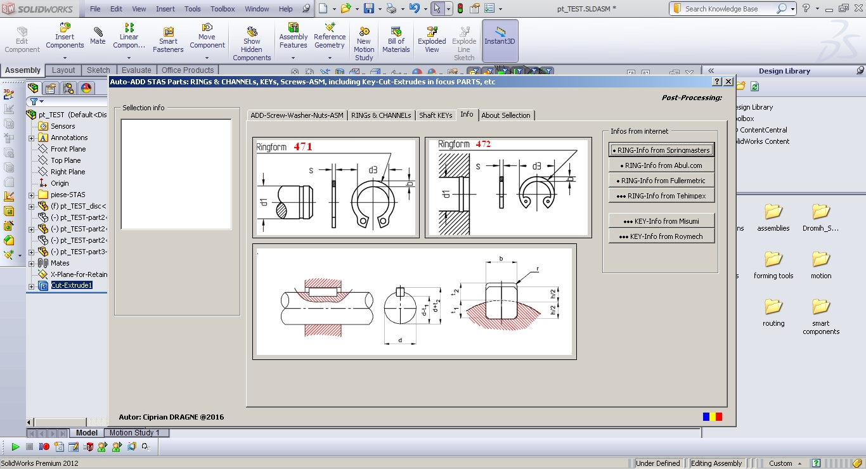Open Linear Component Pattern tool
The width and height of the screenshot is (866, 469).
click(129, 36)
